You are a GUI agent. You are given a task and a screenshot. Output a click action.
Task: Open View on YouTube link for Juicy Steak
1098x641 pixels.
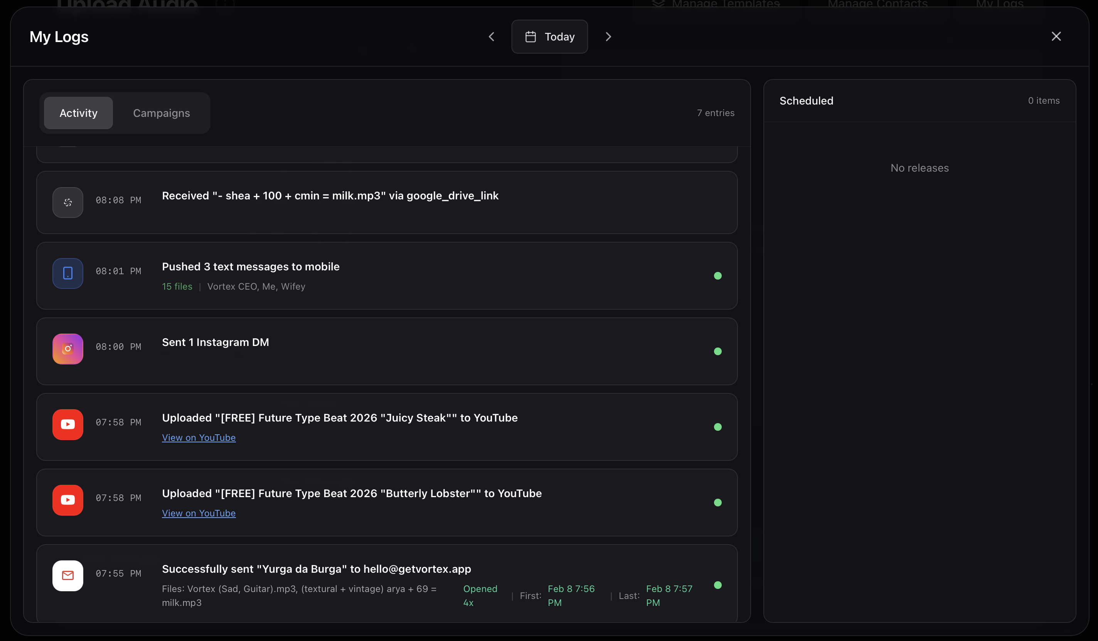[x=199, y=437]
